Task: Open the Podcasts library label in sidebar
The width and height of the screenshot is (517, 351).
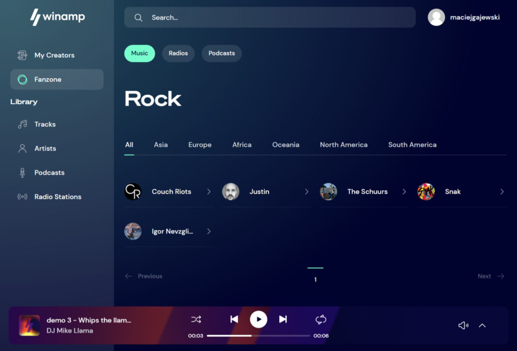Action: coord(50,172)
